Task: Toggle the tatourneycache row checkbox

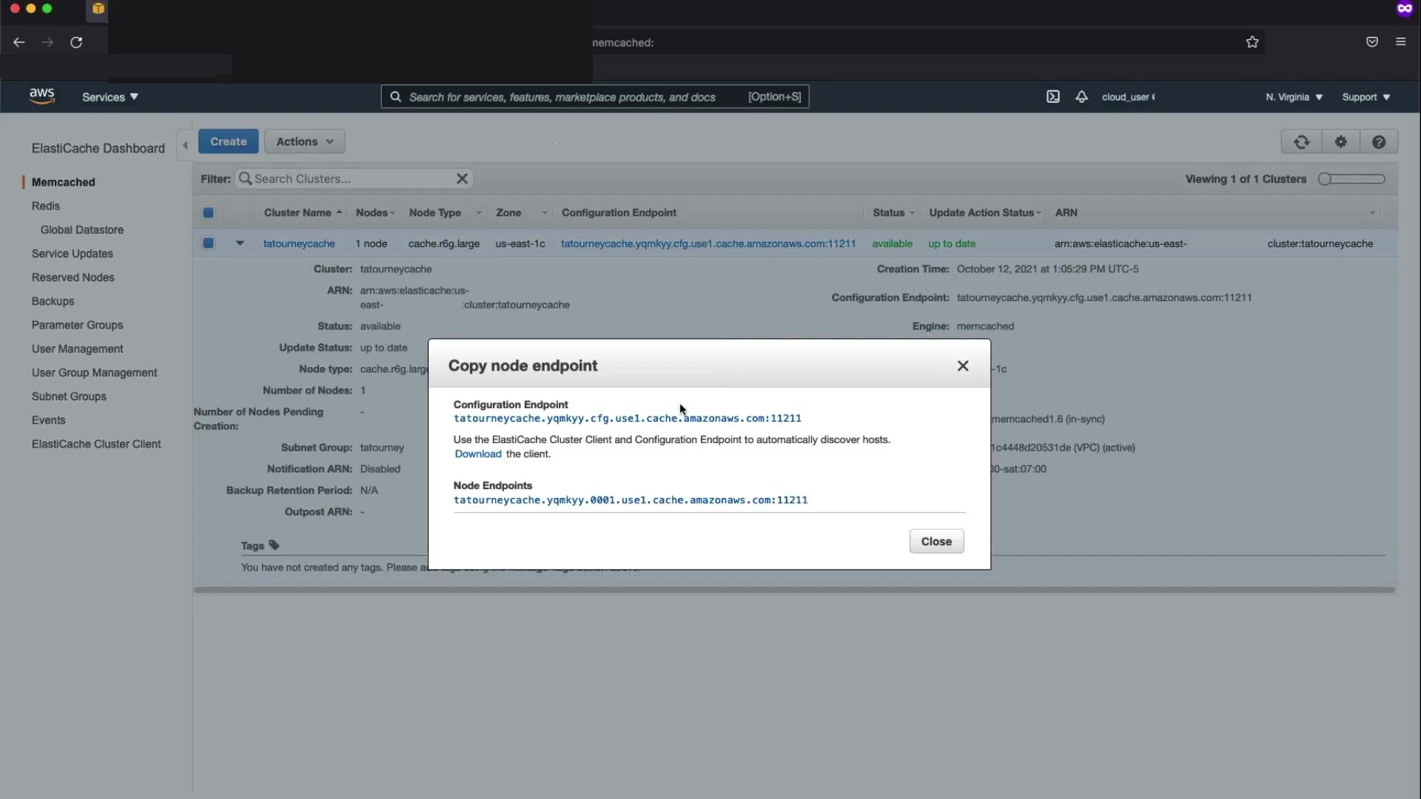Action: point(208,243)
